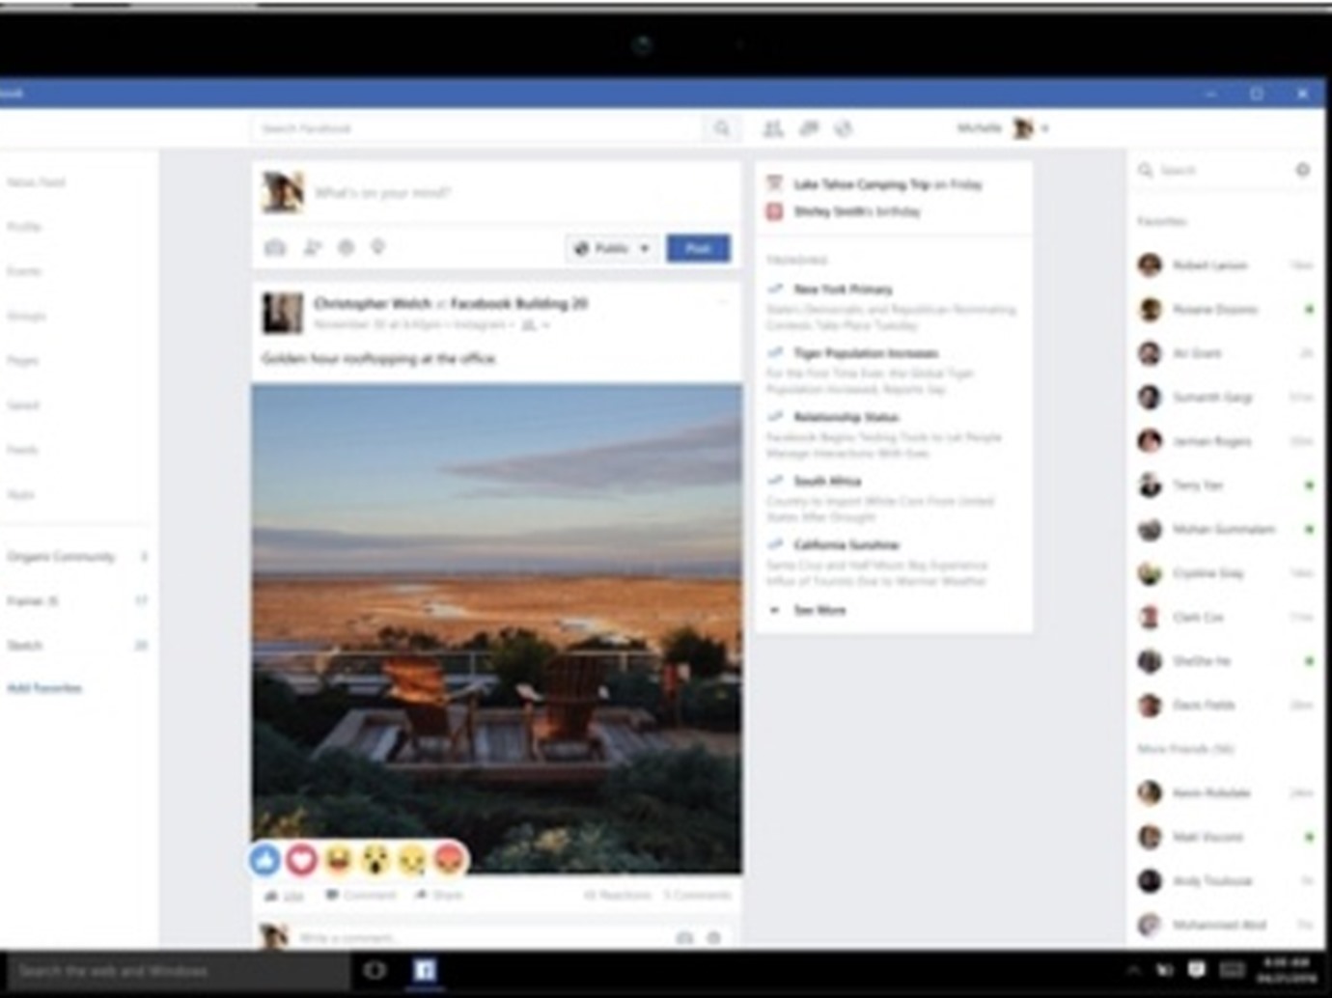Click the Facebook icon in Windows taskbar
Viewport: 1332px width, 998px height.
click(425, 970)
